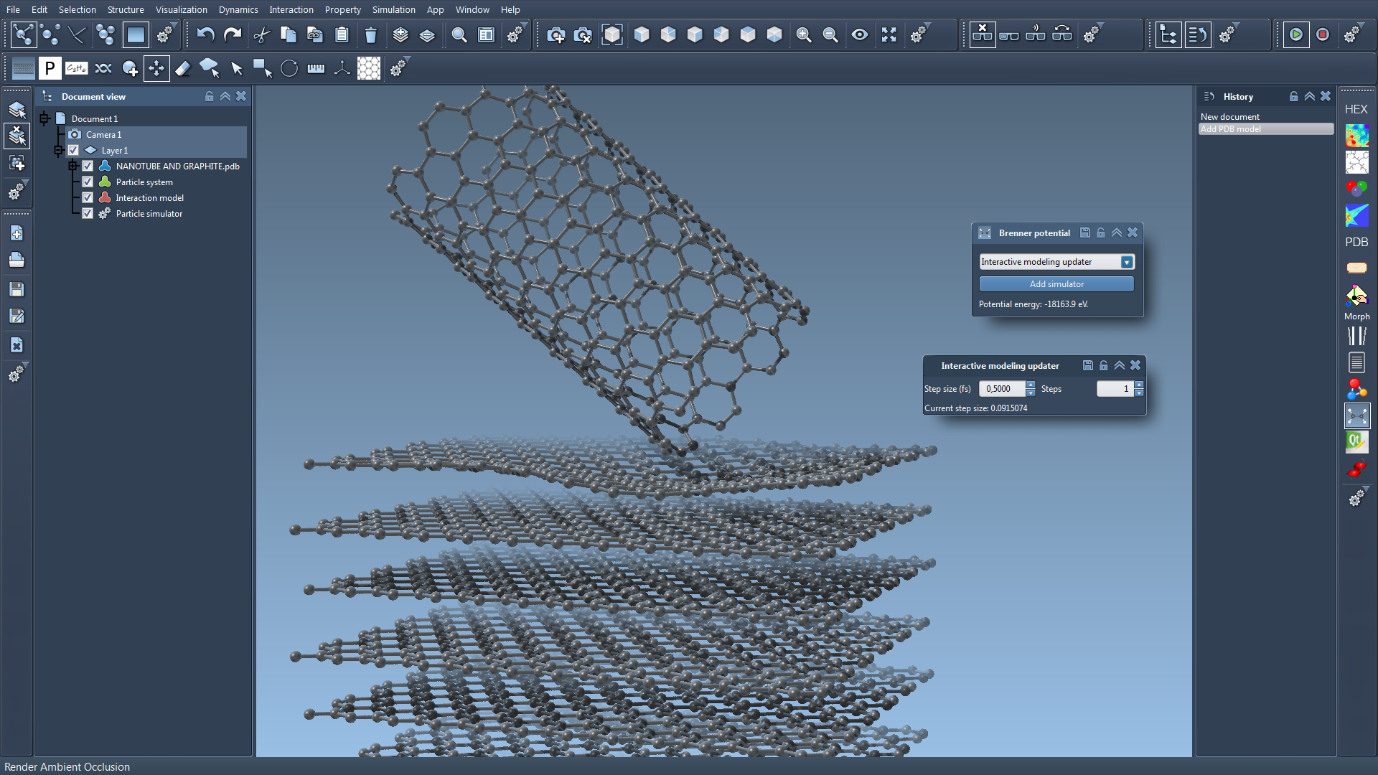Open the HEX app icon

[1356, 109]
